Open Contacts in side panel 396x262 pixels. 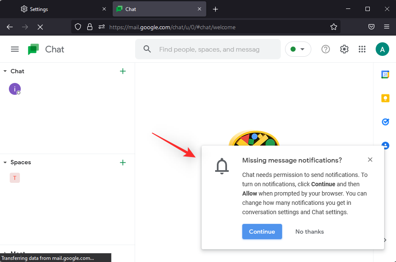point(385,145)
